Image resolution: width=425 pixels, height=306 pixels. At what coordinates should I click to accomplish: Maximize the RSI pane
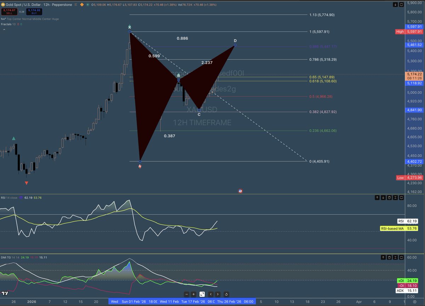pos(401,198)
